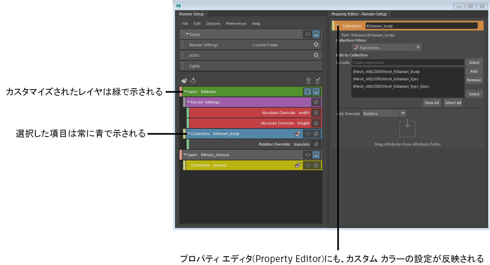
Task: Disable the Killamari_body collection
Action: (x=316, y=134)
